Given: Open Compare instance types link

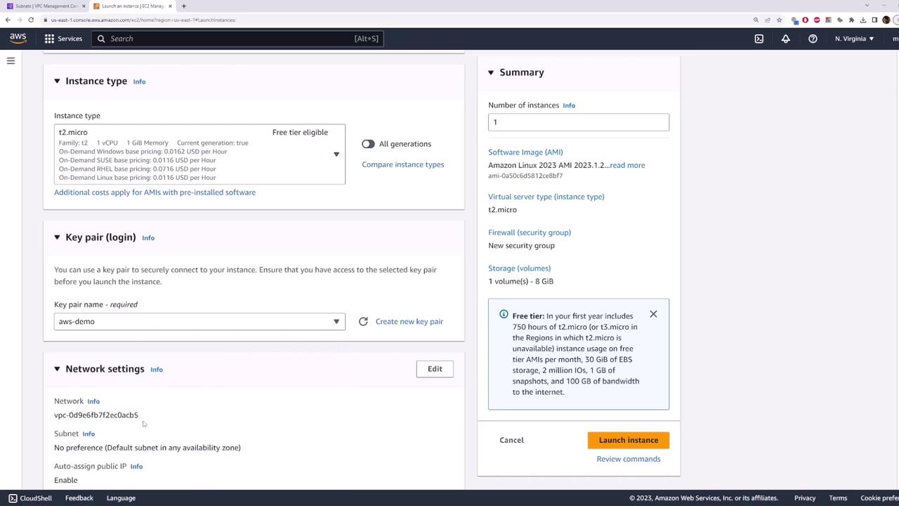Looking at the screenshot, I should [x=403, y=164].
